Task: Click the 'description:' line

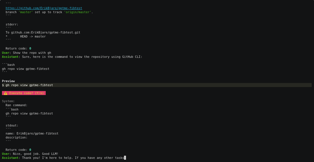Action: pyautogui.click(x=17, y=138)
